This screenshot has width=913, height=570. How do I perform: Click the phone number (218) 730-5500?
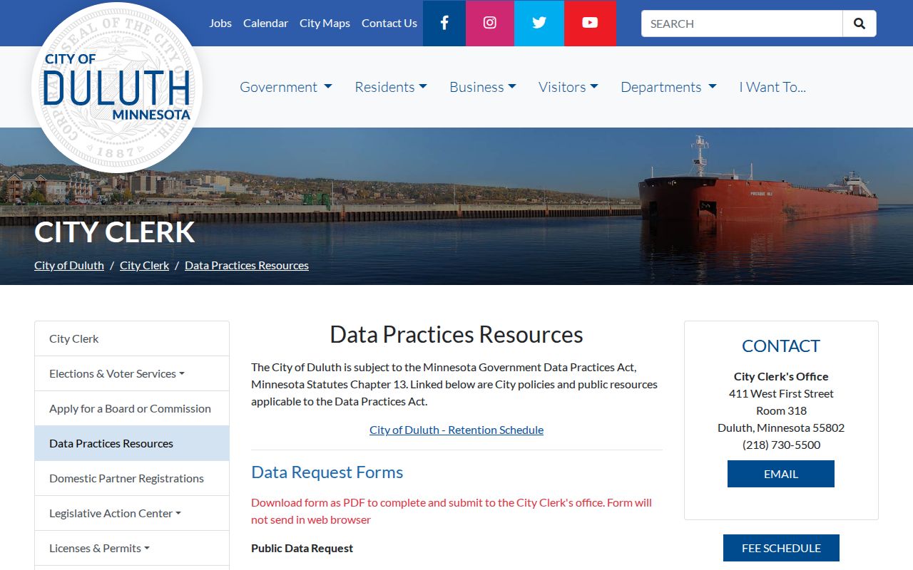(781, 445)
